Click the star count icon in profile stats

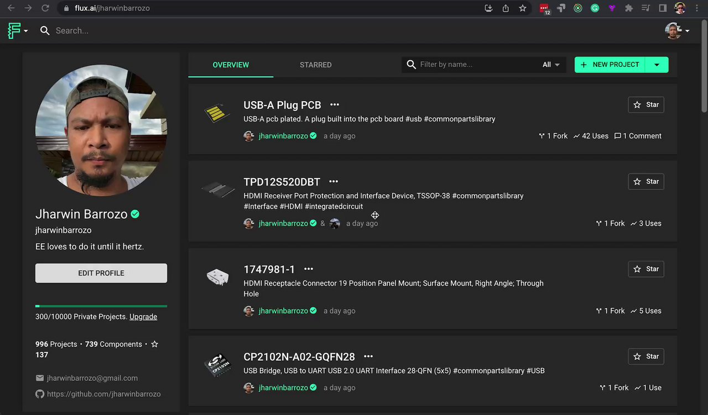click(155, 344)
